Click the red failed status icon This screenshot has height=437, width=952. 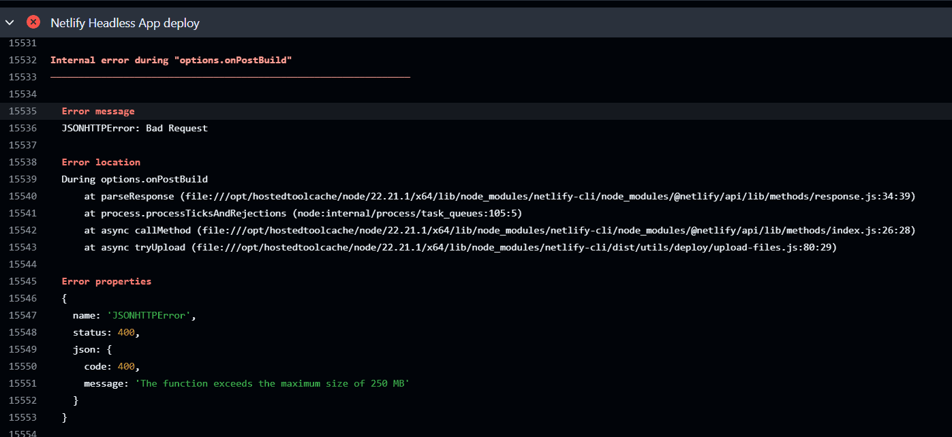click(33, 22)
